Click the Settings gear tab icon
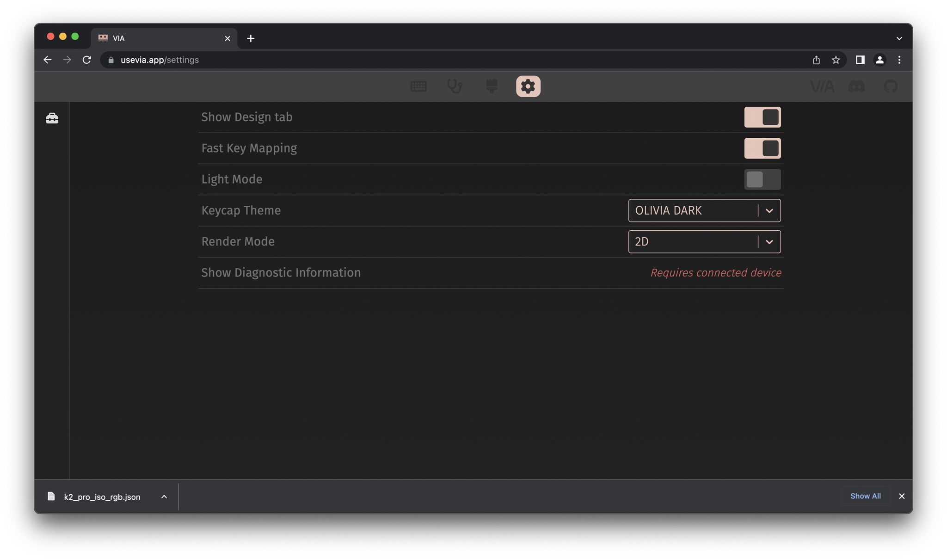Screen dimensions: 947x559 pyautogui.click(x=528, y=86)
